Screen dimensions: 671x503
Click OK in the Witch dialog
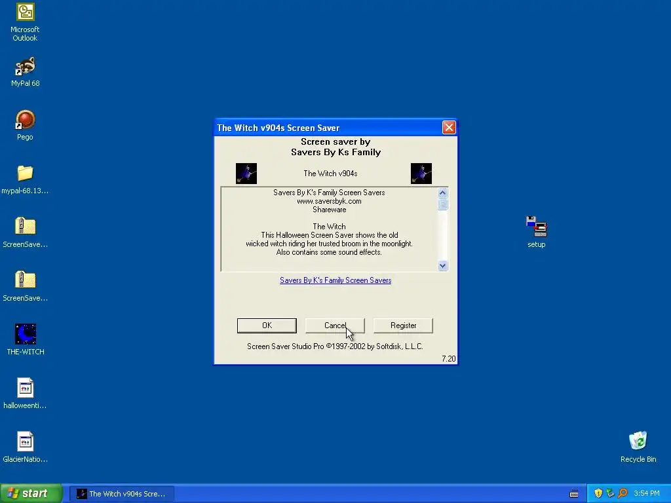click(x=267, y=326)
